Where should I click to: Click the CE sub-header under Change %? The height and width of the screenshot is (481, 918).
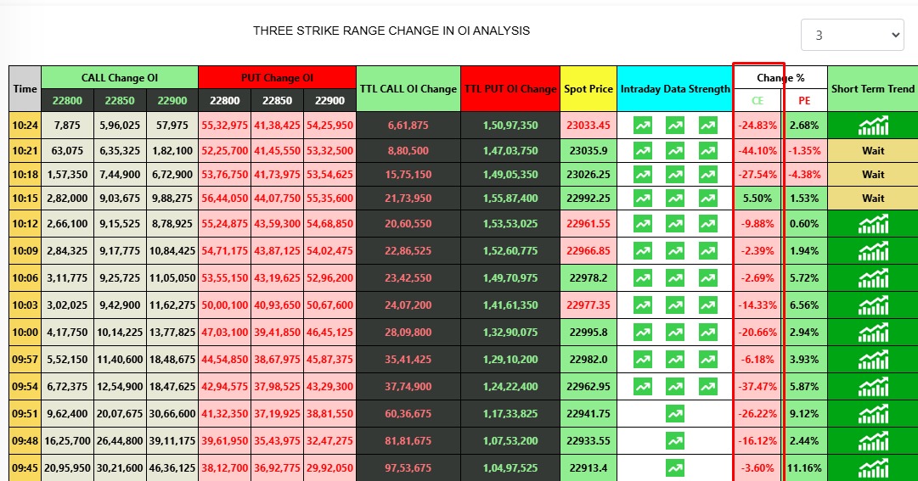[x=757, y=101]
